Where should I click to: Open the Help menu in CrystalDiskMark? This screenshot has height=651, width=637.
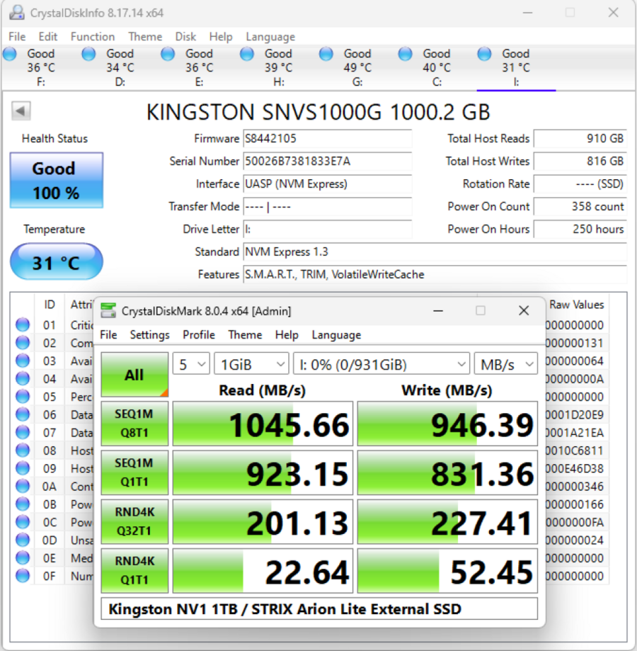287,334
